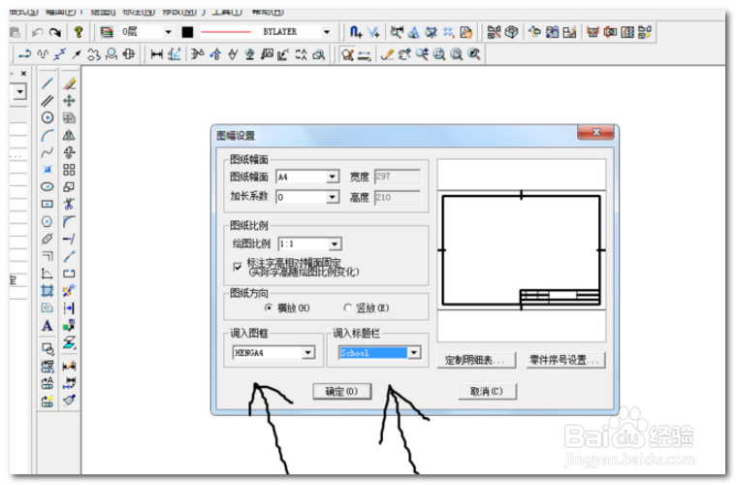Select the format painter brush tool

(70, 400)
